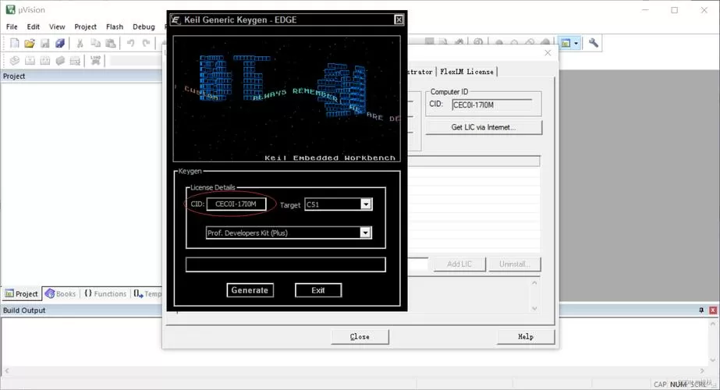The image size is (720, 390).
Task: Click the window layout icon in toolbar
Action: point(566,43)
